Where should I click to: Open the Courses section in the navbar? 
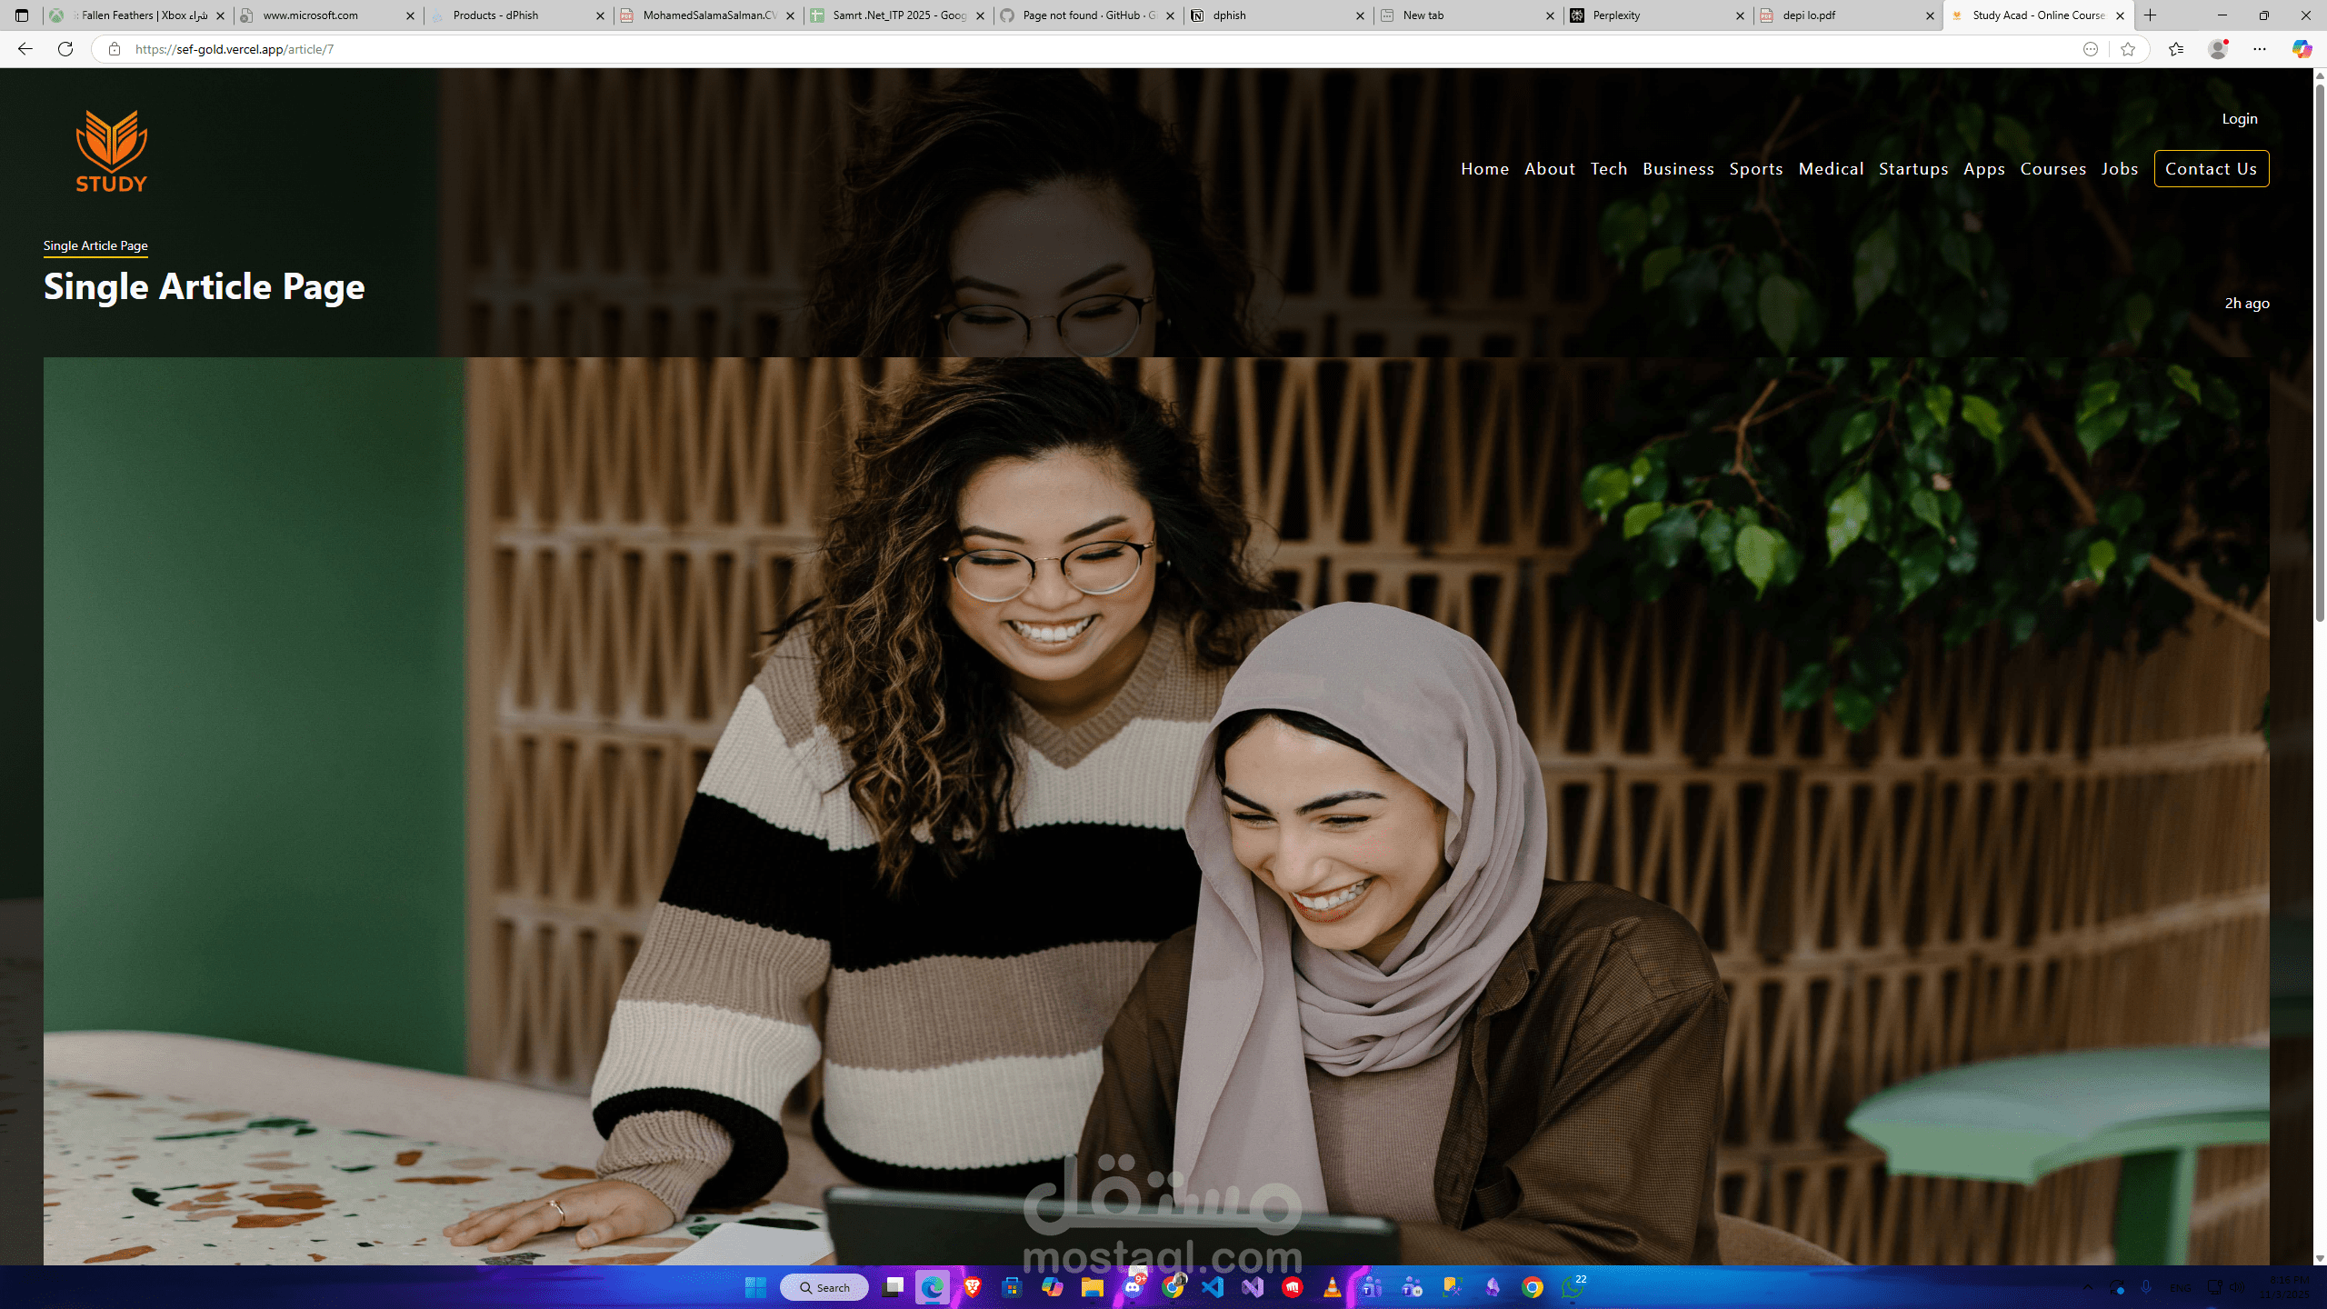click(x=2052, y=168)
